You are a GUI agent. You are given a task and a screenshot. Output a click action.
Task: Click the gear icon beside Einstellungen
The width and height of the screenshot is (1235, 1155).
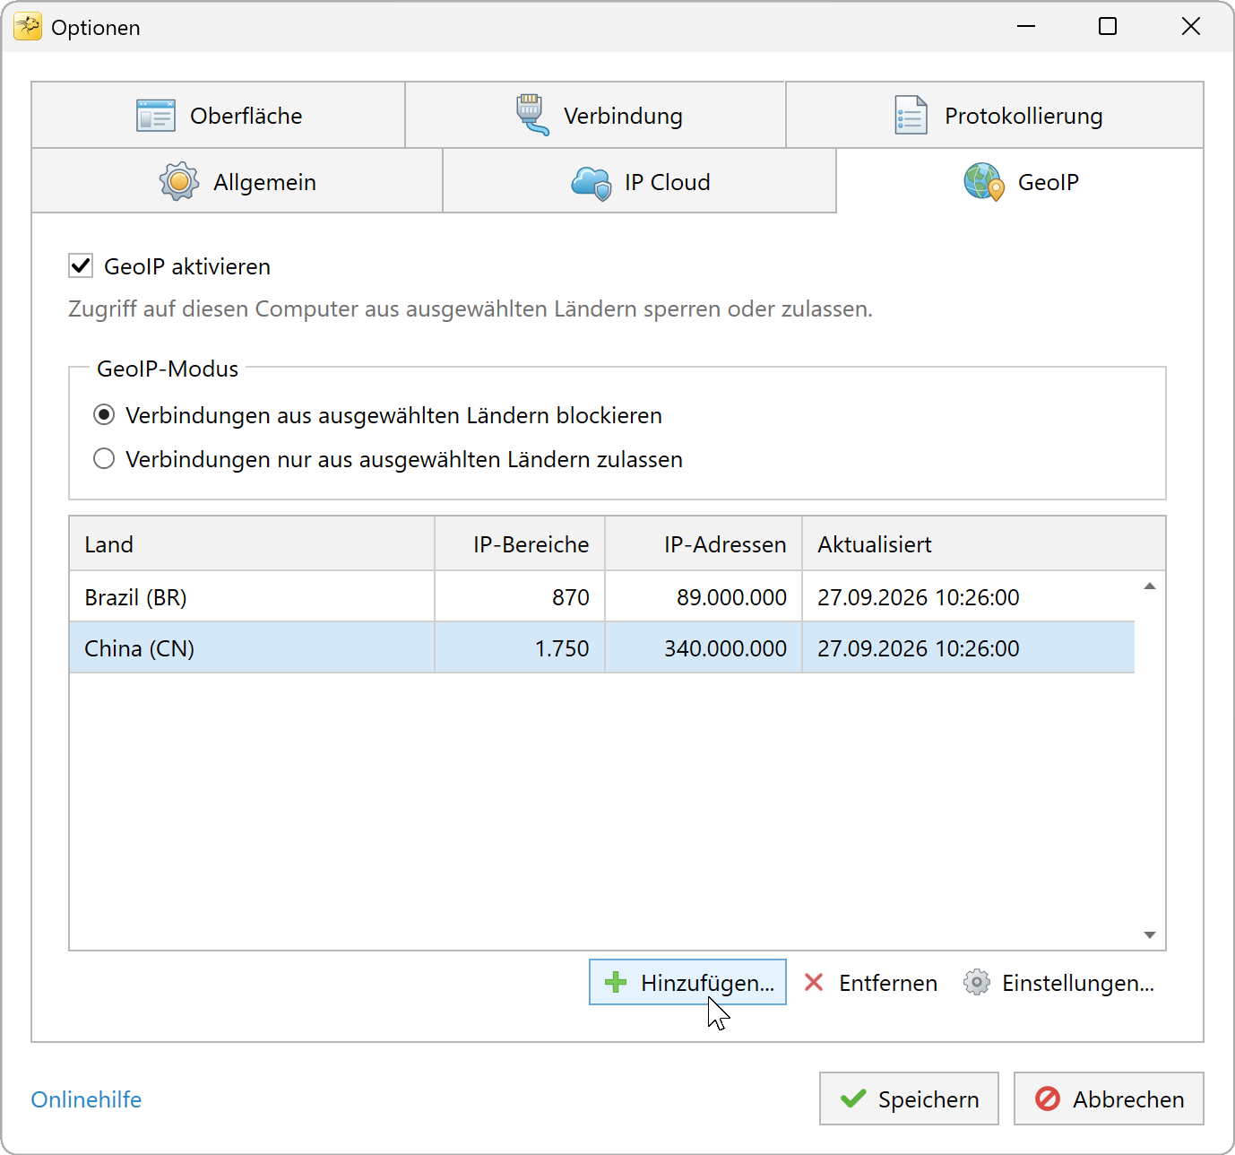click(977, 982)
